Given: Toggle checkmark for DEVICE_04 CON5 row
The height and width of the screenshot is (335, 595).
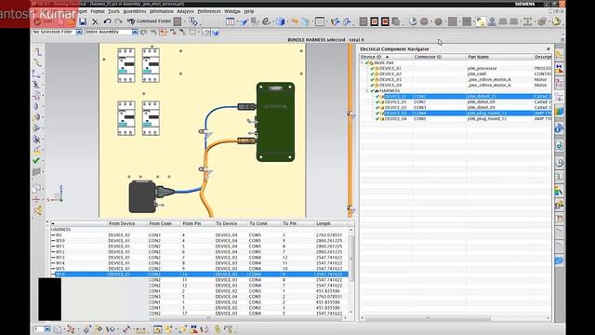Looking at the screenshot, I should coord(377,119).
